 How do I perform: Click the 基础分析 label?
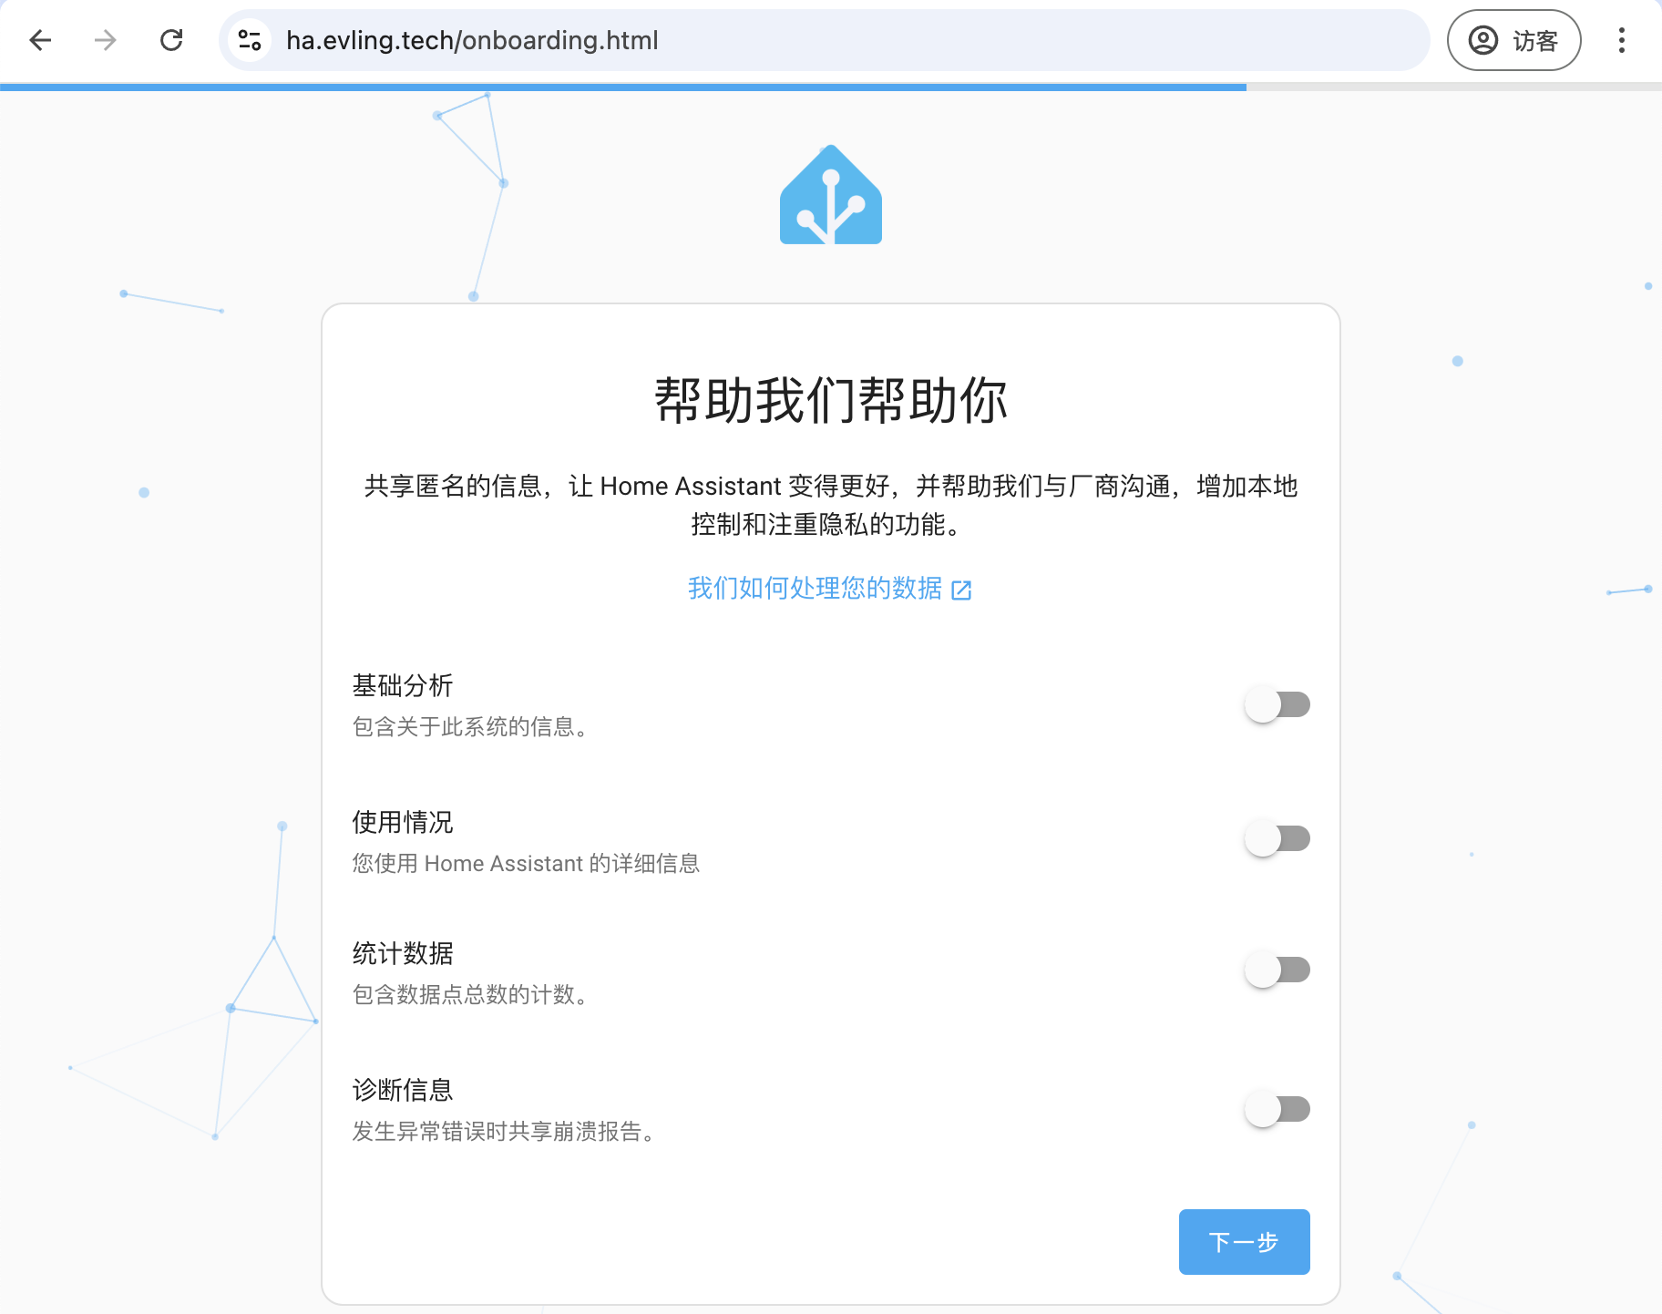point(403,686)
